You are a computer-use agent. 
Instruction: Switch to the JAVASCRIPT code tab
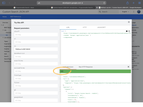pyautogui.click(x=101, y=27)
